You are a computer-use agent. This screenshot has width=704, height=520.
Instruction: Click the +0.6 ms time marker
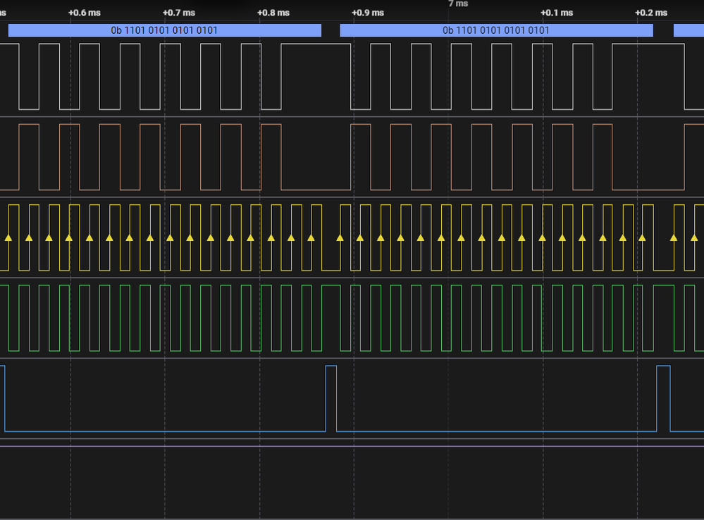84,13
